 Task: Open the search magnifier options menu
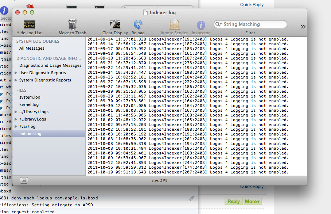(x=218, y=24)
